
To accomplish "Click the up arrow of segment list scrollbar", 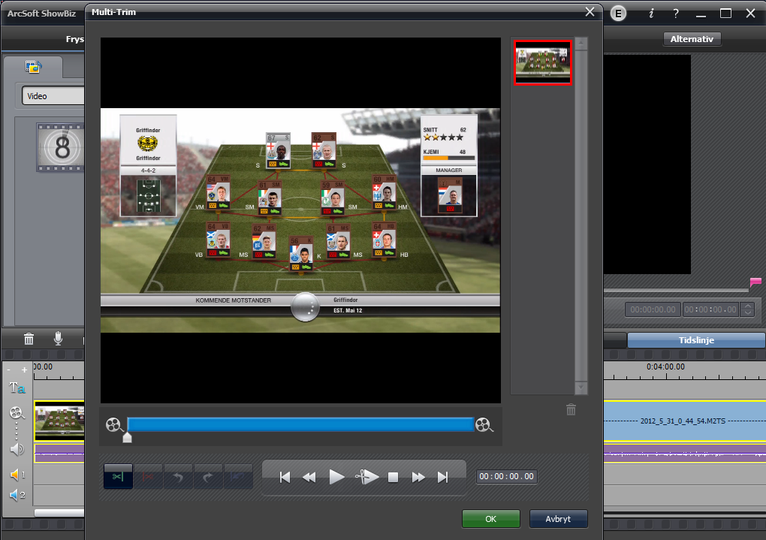I will [x=581, y=44].
